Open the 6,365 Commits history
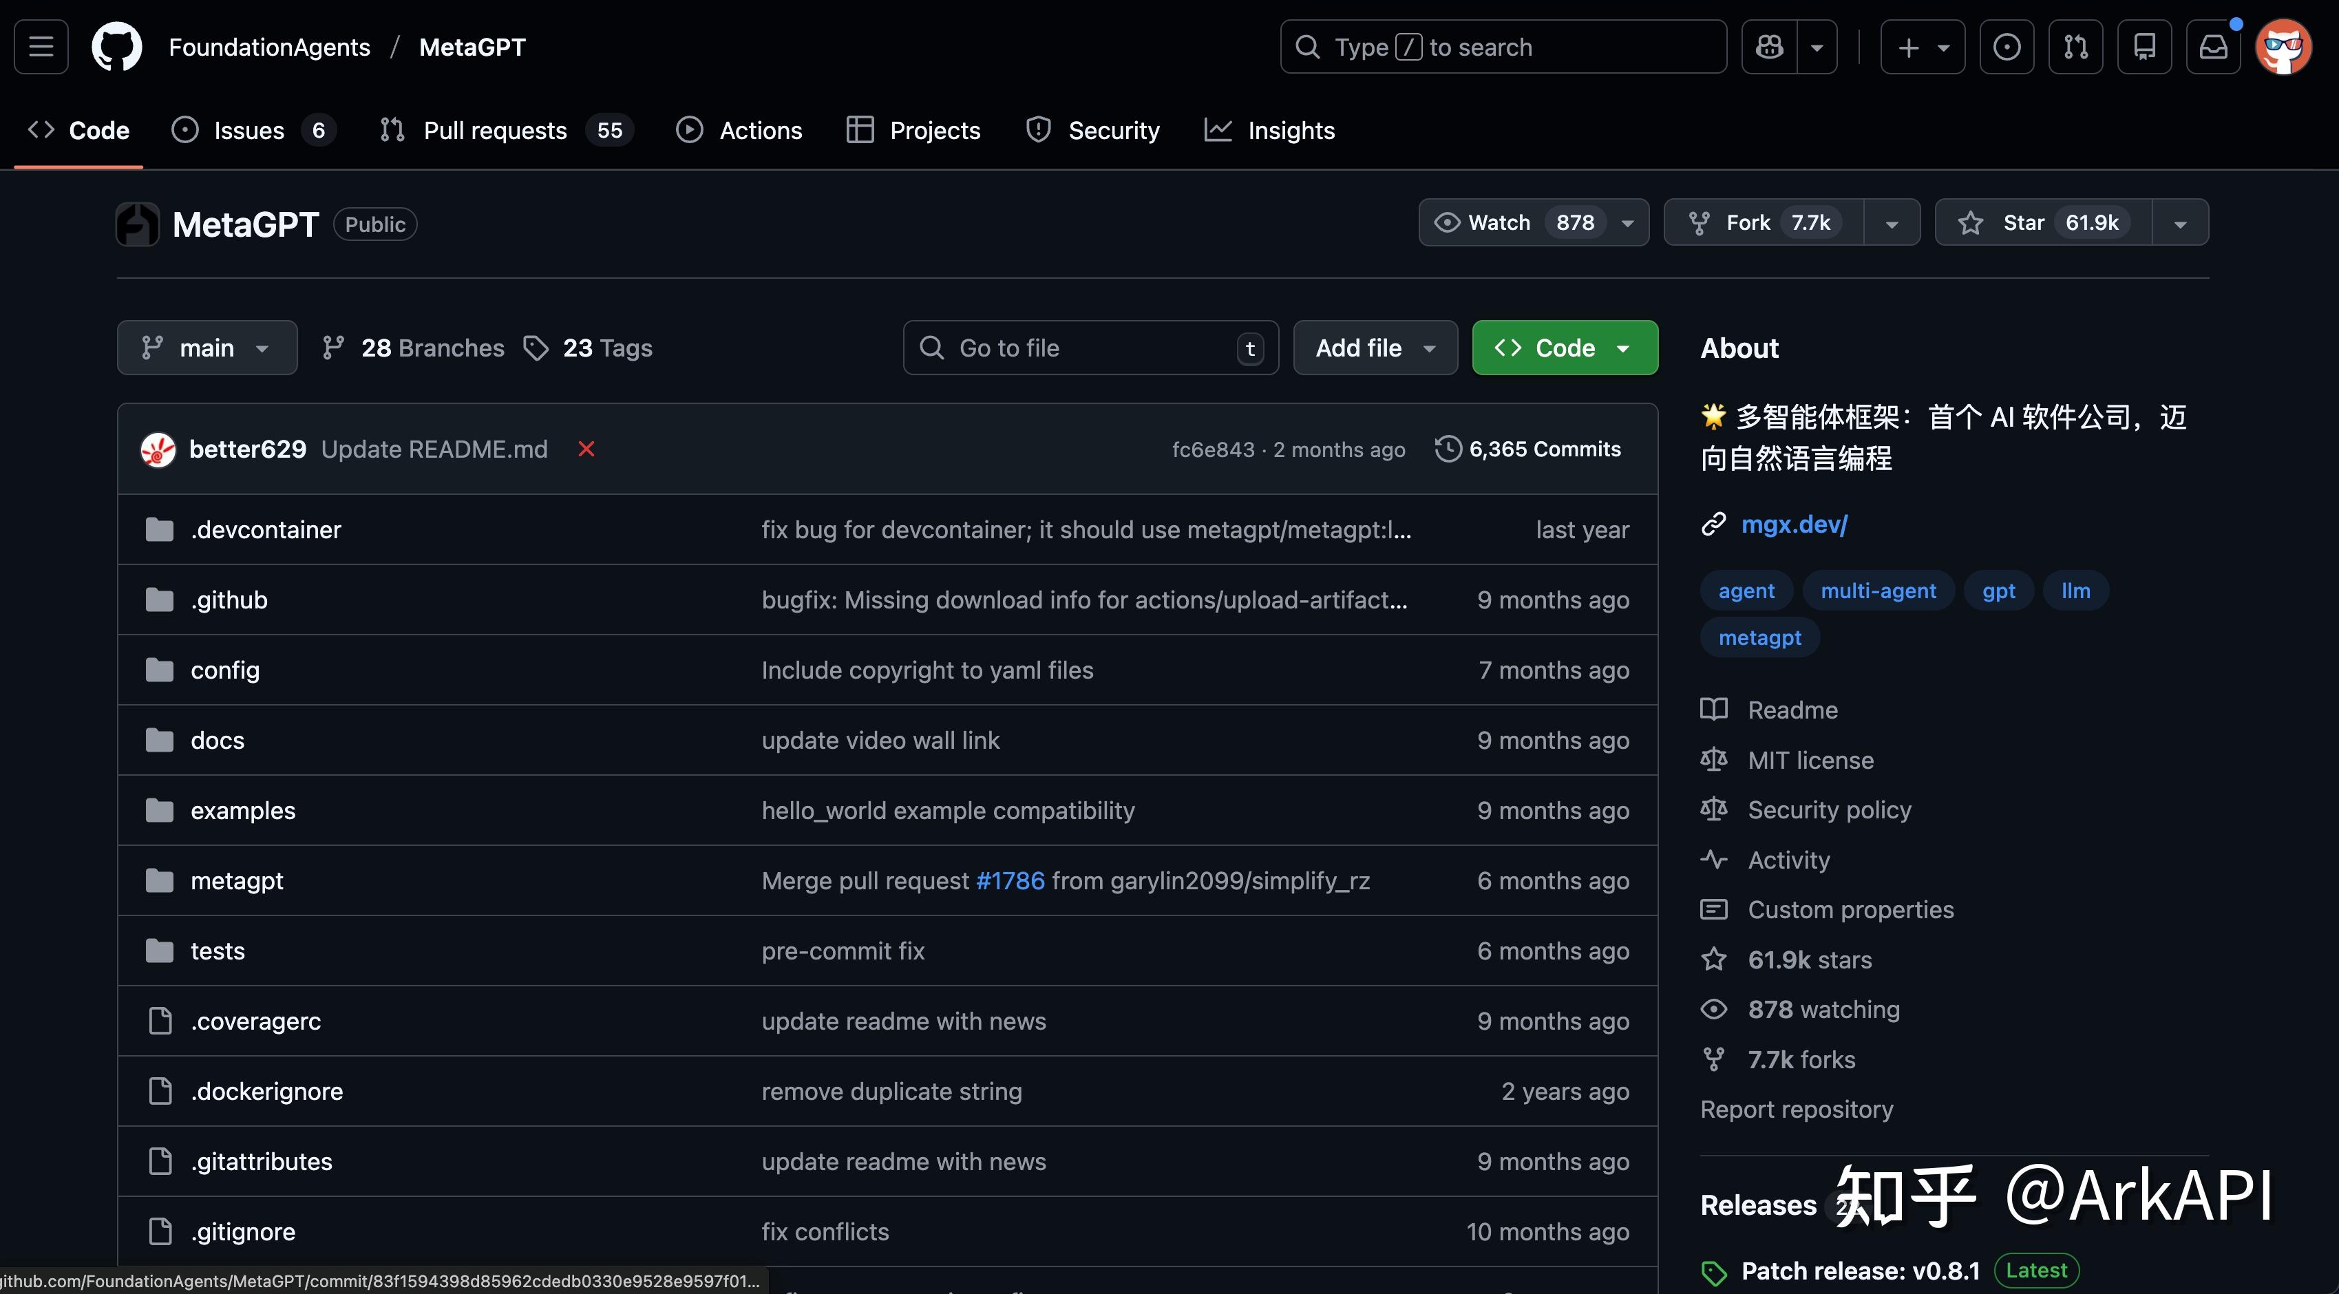This screenshot has height=1294, width=2339. [x=1528, y=449]
